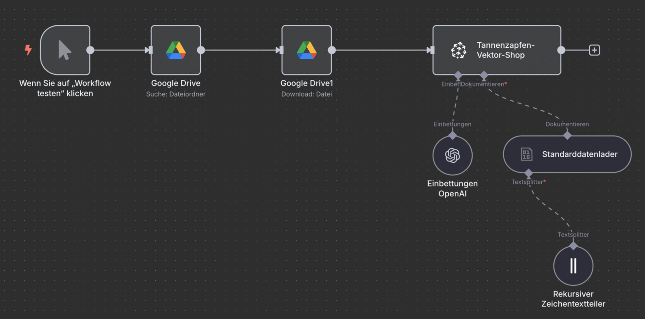Click the "Rekursiver Zeichentextteiler" node label
Viewport: 645px width, 319px height.
tap(573, 299)
